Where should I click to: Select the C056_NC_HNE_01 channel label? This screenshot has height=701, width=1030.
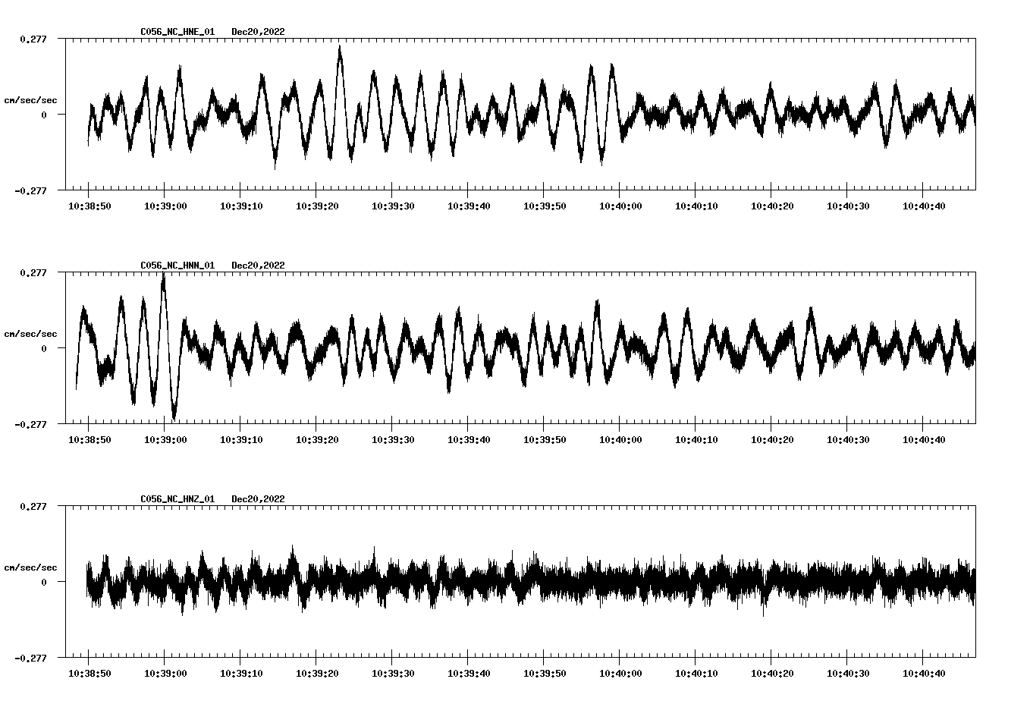[176, 32]
